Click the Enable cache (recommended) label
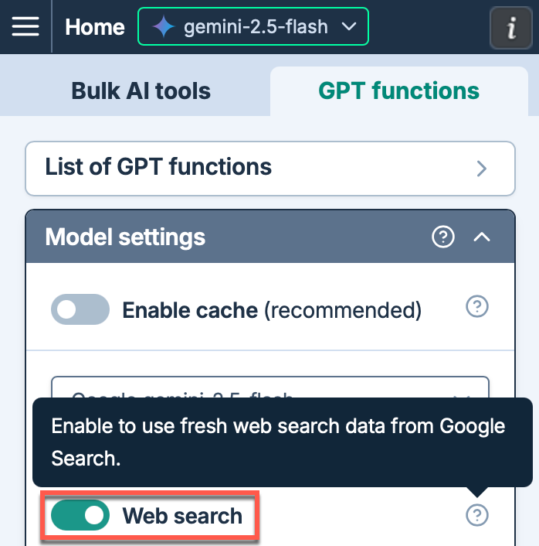Image resolution: width=539 pixels, height=546 pixels. click(272, 310)
